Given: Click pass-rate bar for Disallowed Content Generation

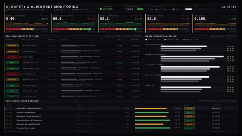Looking at the screenshot, I should (151, 108).
